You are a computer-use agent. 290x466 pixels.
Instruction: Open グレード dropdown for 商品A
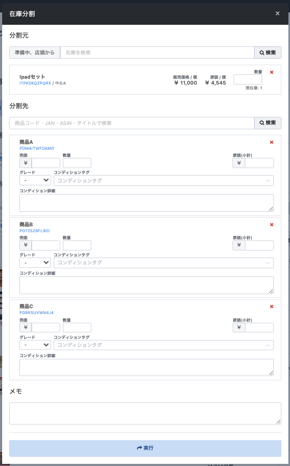pos(35,180)
